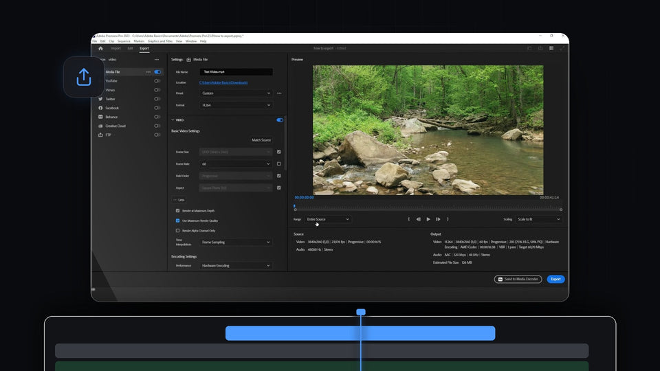Open the Sequence menu
The width and height of the screenshot is (660, 371).
click(124, 41)
